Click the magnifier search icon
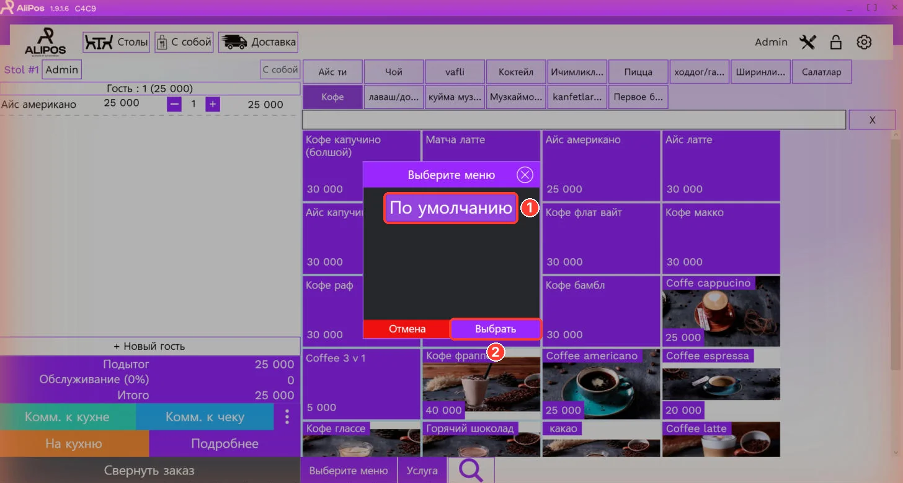Image resolution: width=903 pixels, height=483 pixels. click(471, 471)
